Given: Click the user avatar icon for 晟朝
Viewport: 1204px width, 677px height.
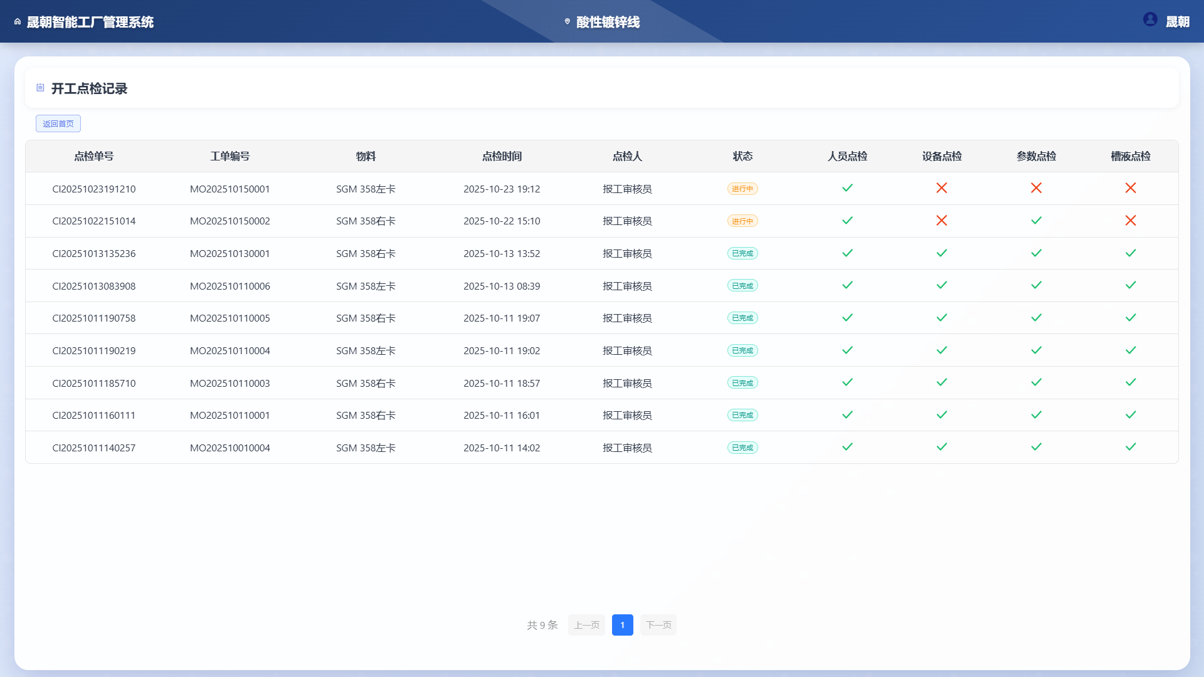Looking at the screenshot, I should tap(1151, 19).
